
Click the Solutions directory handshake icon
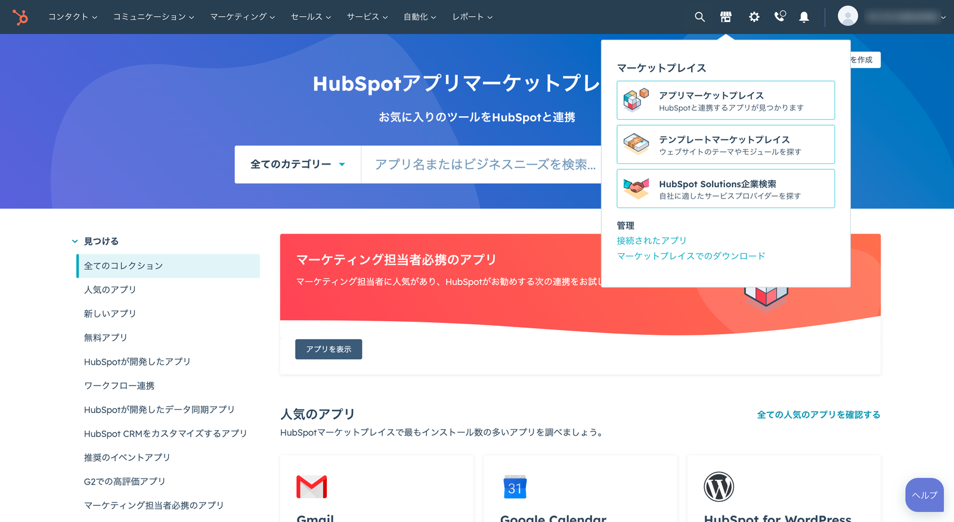(636, 188)
